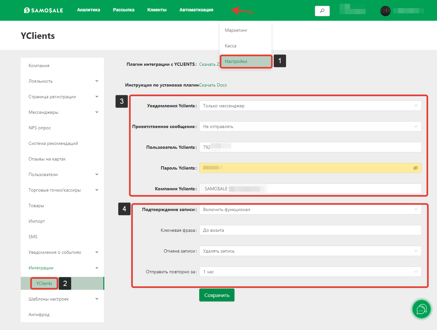Click the Скачать Docx instruction link
This screenshot has width=437, height=330.
(x=213, y=85)
